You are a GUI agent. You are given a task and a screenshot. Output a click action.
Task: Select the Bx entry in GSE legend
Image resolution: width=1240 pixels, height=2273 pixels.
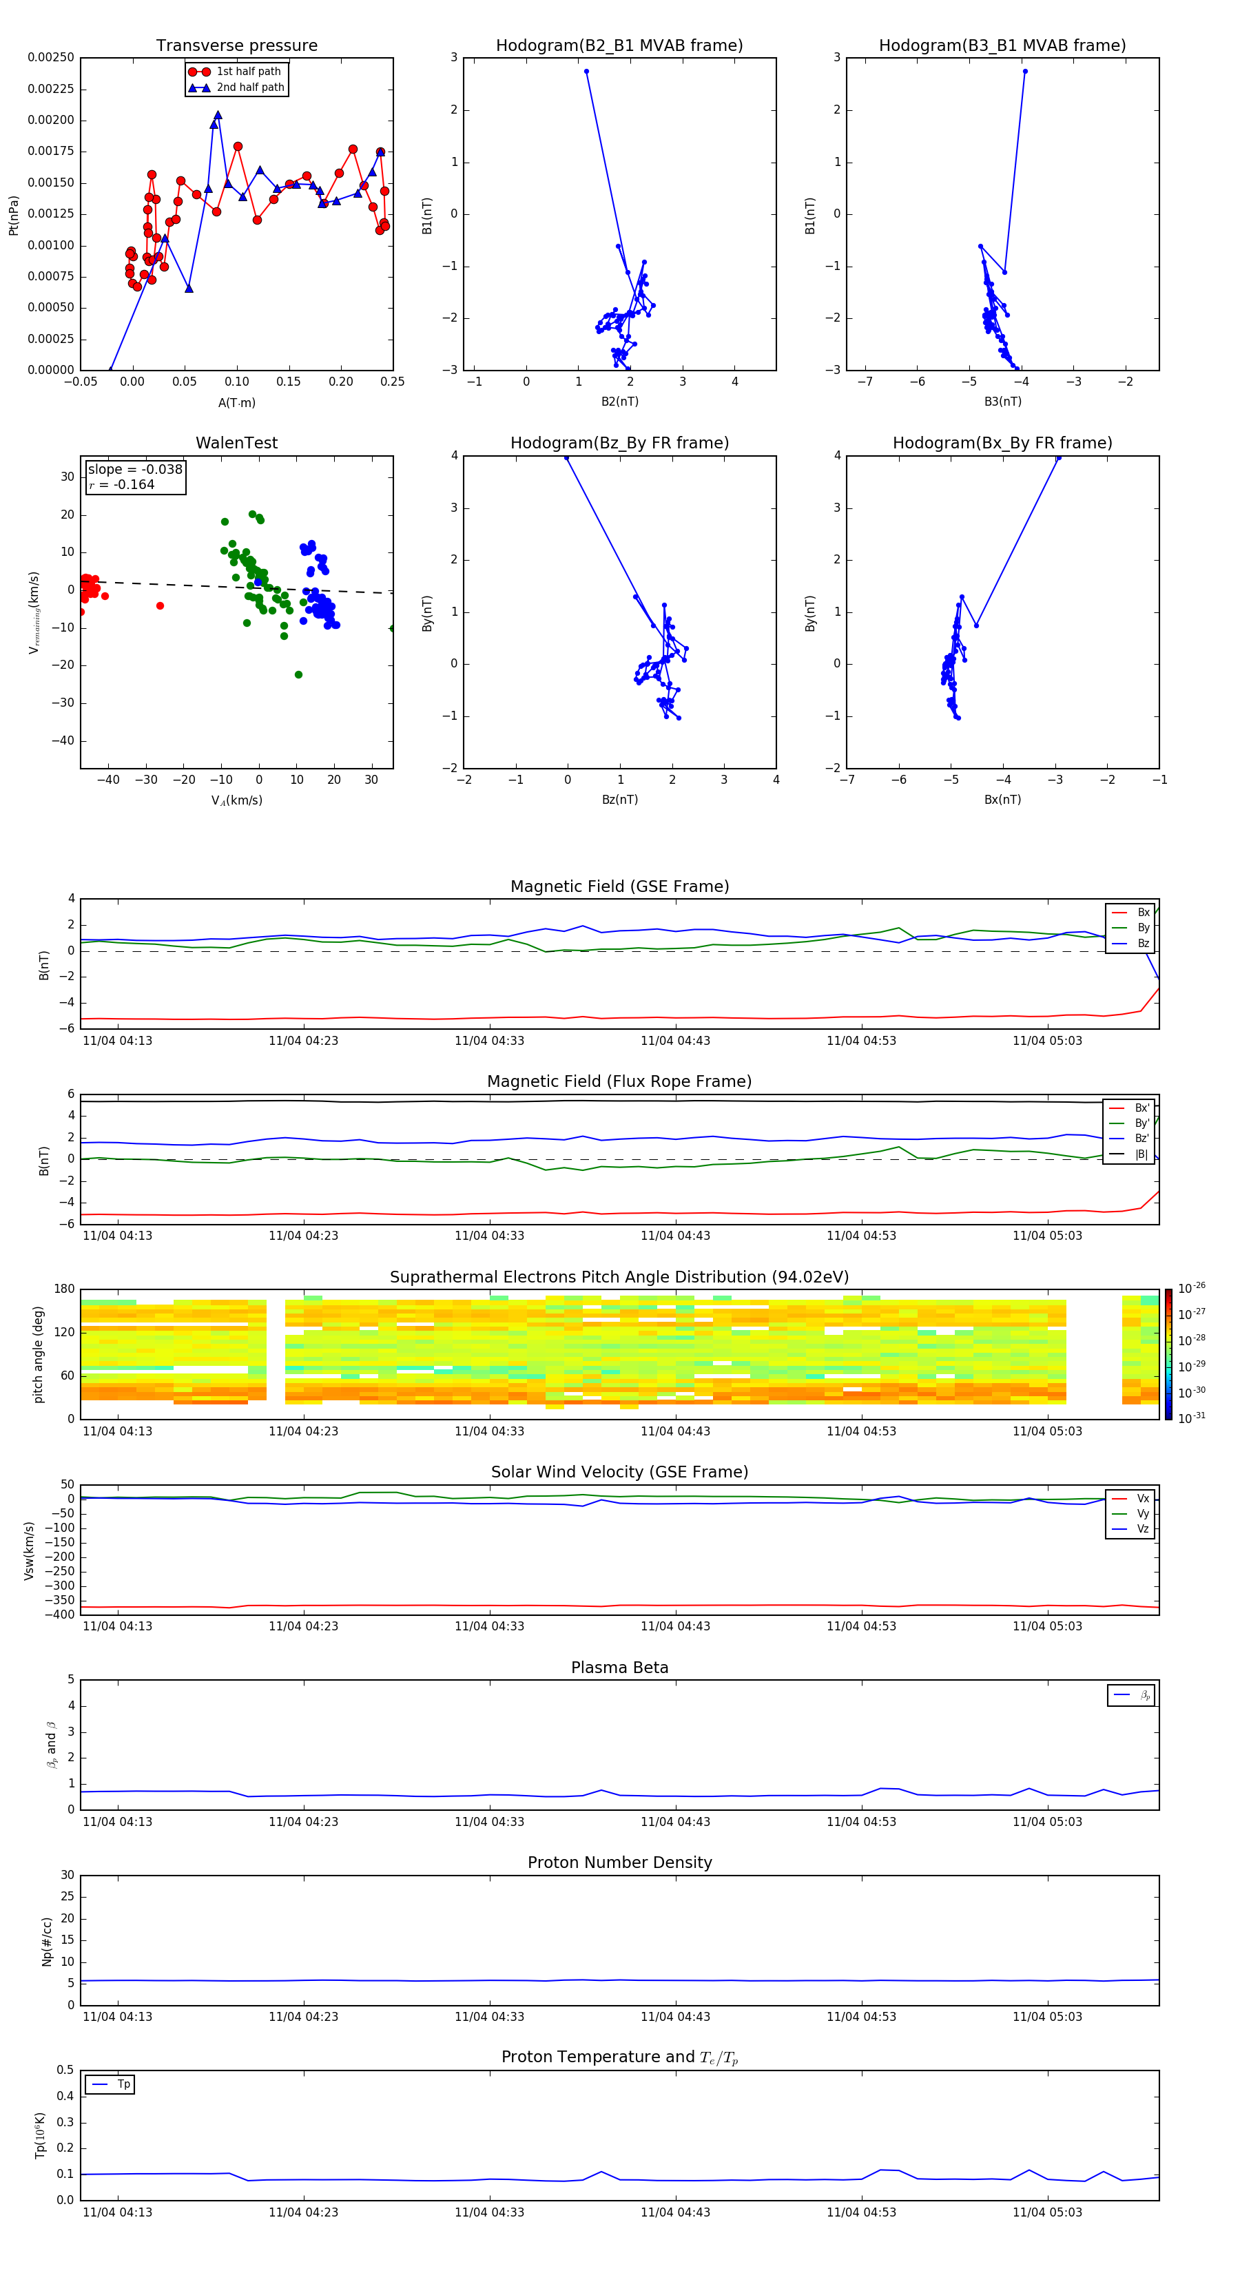(x=1130, y=913)
